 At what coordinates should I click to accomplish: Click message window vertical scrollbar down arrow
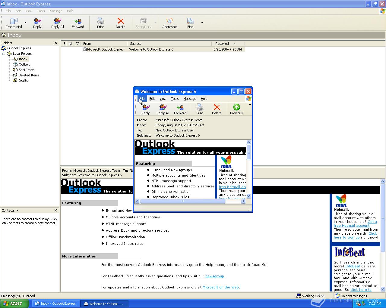click(x=249, y=196)
